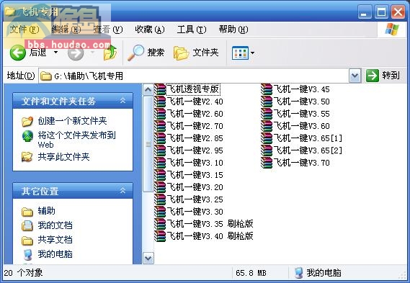Image resolution: width=410 pixels, height=283 pixels.
Task: Click the green Back arrow icon
Action: 18,53
